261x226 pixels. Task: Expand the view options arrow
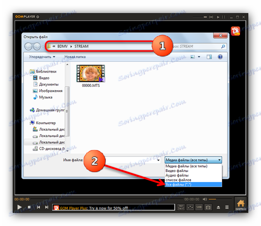point(199,57)
